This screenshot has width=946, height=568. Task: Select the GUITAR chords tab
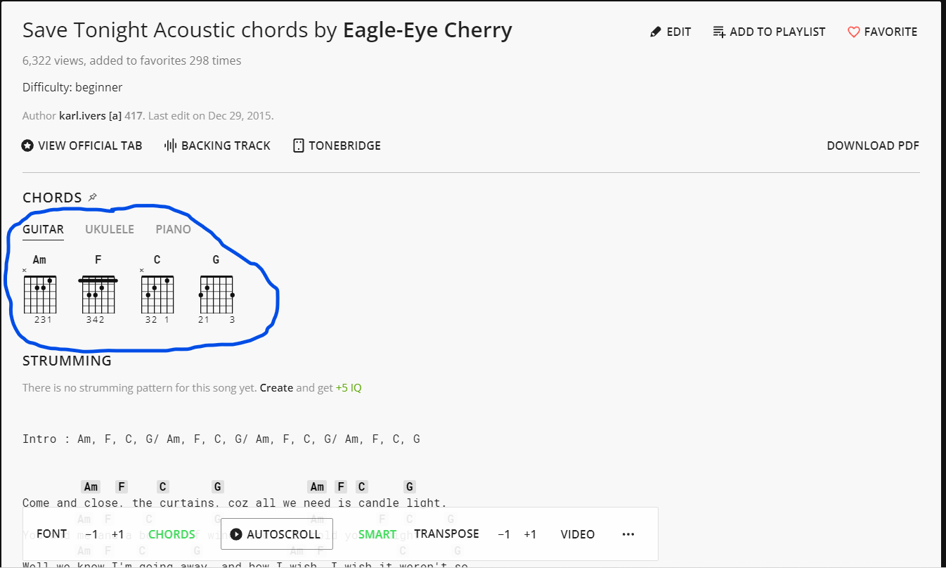click(44, 229)
